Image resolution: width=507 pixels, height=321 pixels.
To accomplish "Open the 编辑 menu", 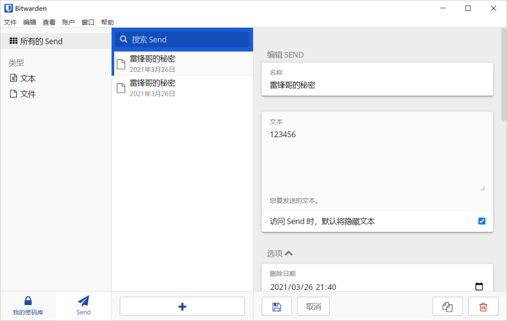I will pyautogui.click(x=30, y=23).
